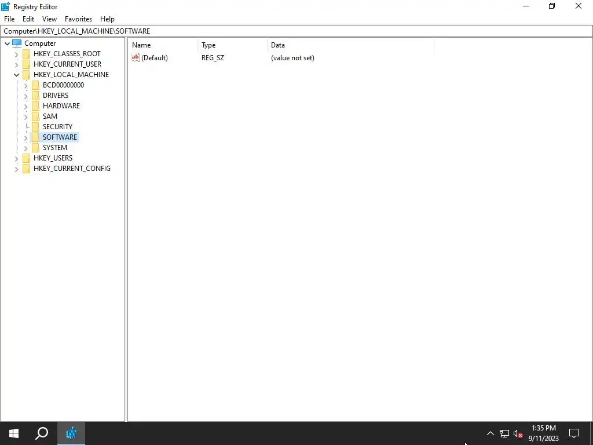Click the HKEY_LOCAL_MACHINE folder icon
This screenshot has height=445, width=593.
[x=26, y=75]
